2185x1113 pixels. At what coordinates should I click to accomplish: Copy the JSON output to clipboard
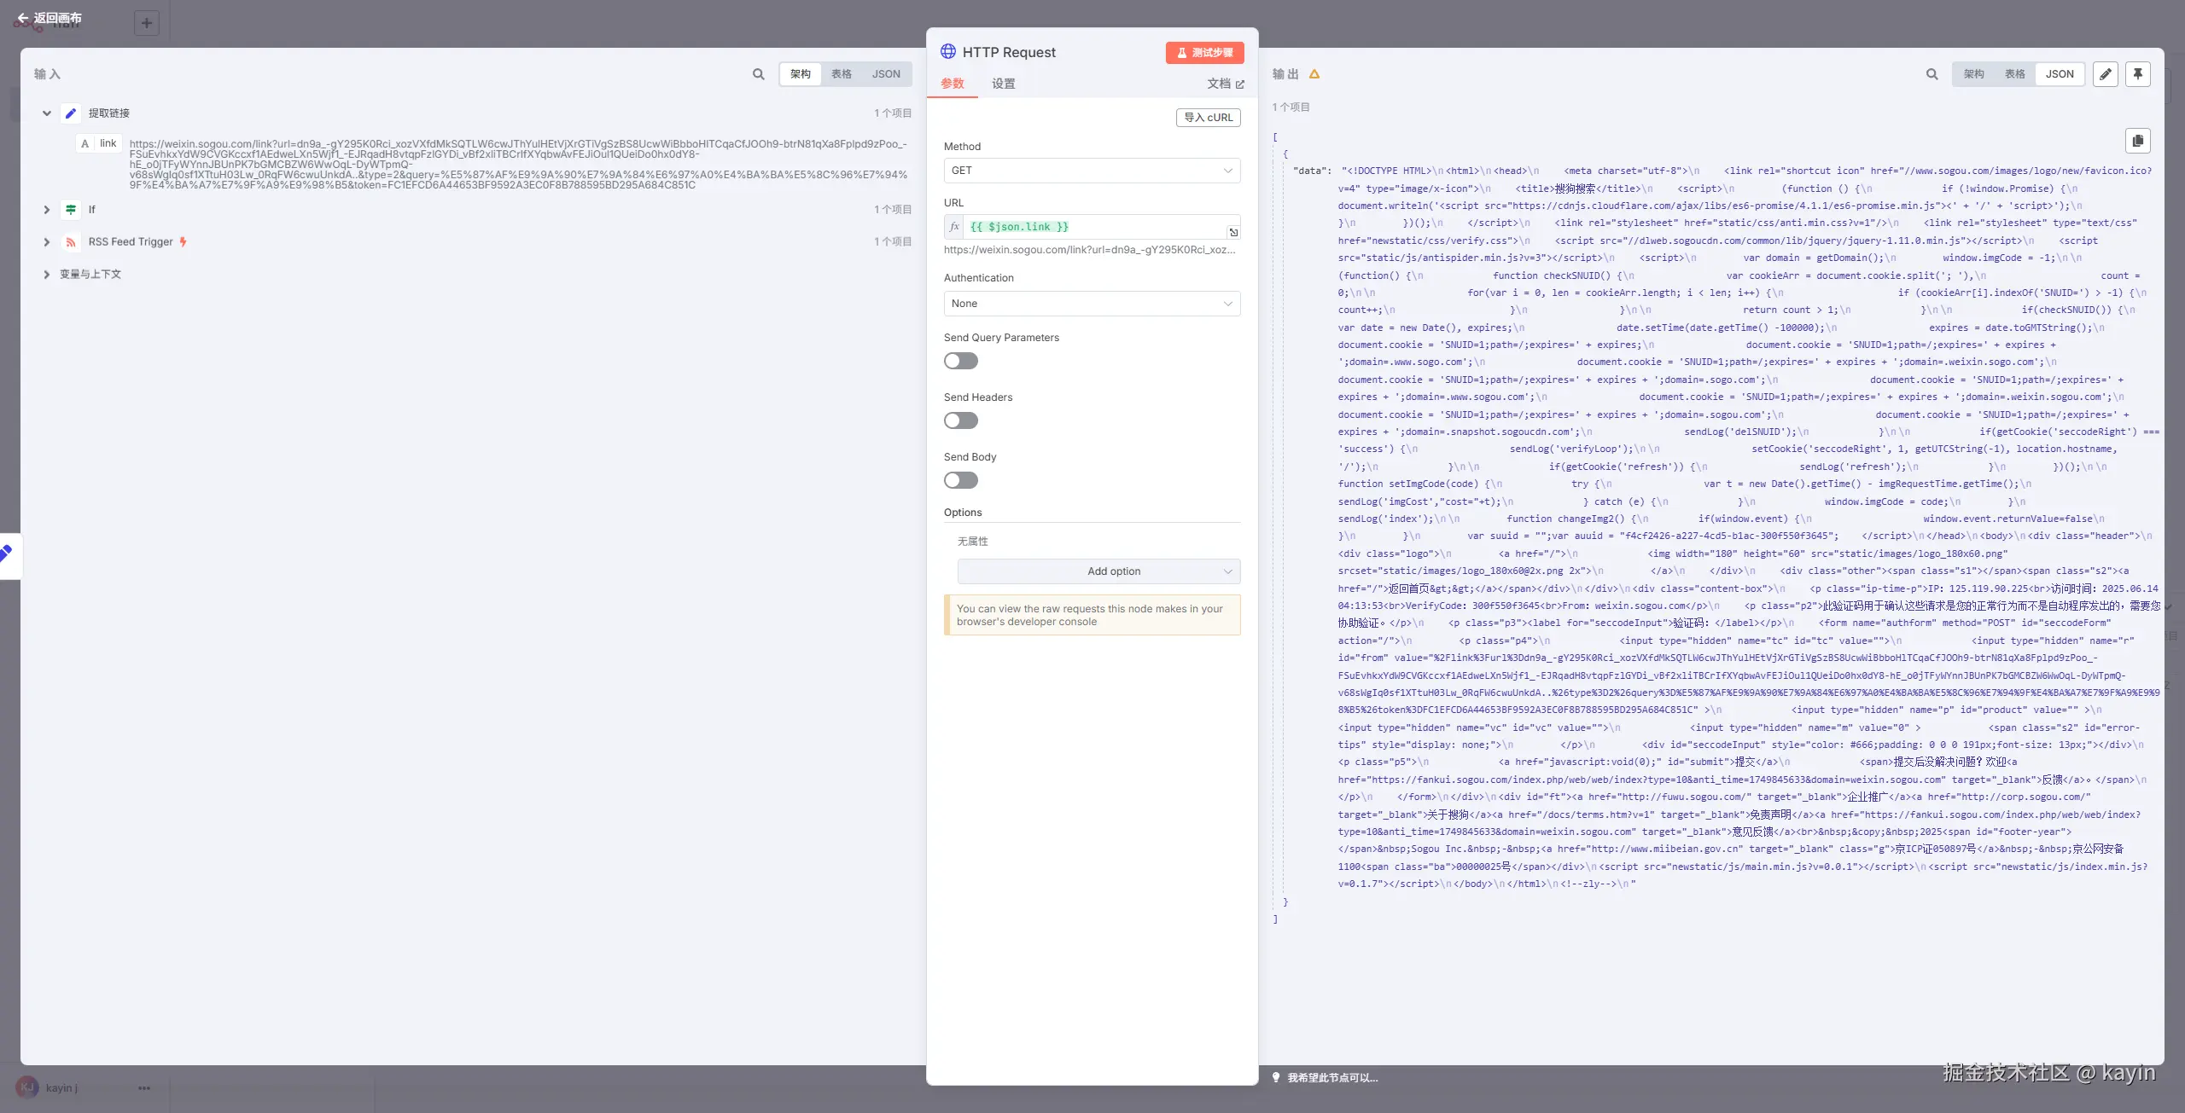click(2138, 141)
